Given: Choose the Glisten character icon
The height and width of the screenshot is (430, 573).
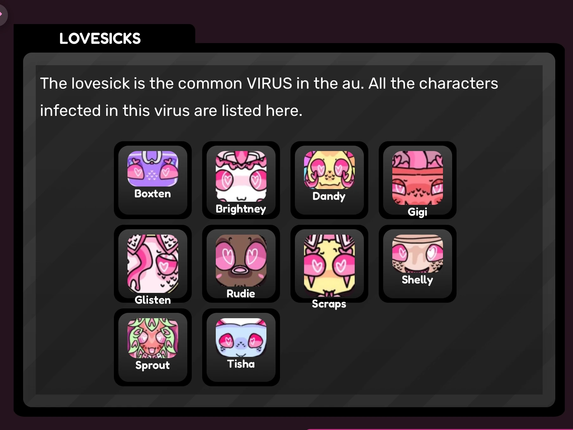Looking at the screenshot, I should [x=153, y=263].
